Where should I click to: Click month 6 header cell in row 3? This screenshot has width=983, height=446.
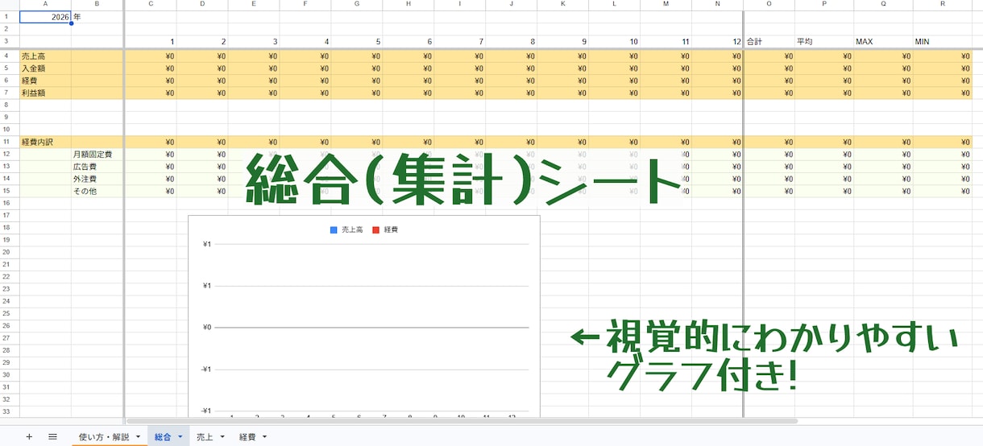409,41
